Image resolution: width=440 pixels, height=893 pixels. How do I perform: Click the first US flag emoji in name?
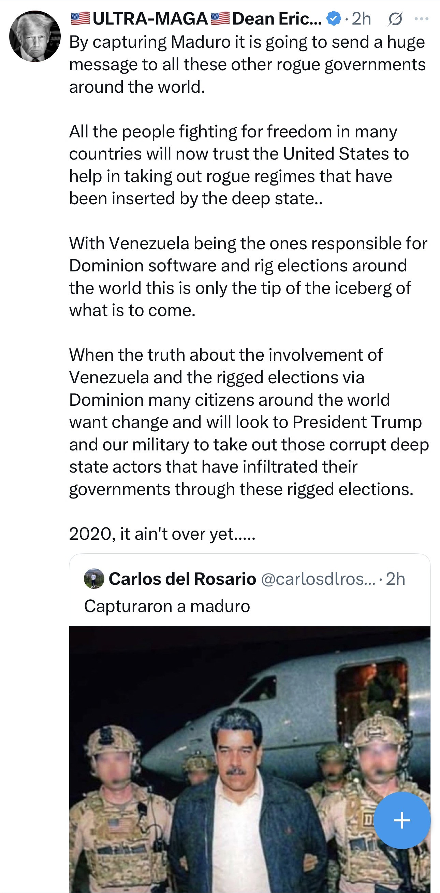pyautogui.click(x=80, y=19)
